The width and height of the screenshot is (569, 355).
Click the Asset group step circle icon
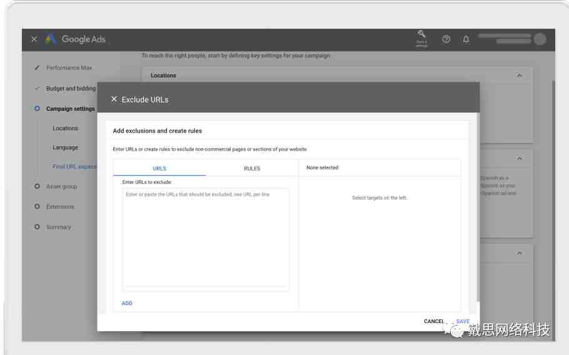tap(37, 186)
